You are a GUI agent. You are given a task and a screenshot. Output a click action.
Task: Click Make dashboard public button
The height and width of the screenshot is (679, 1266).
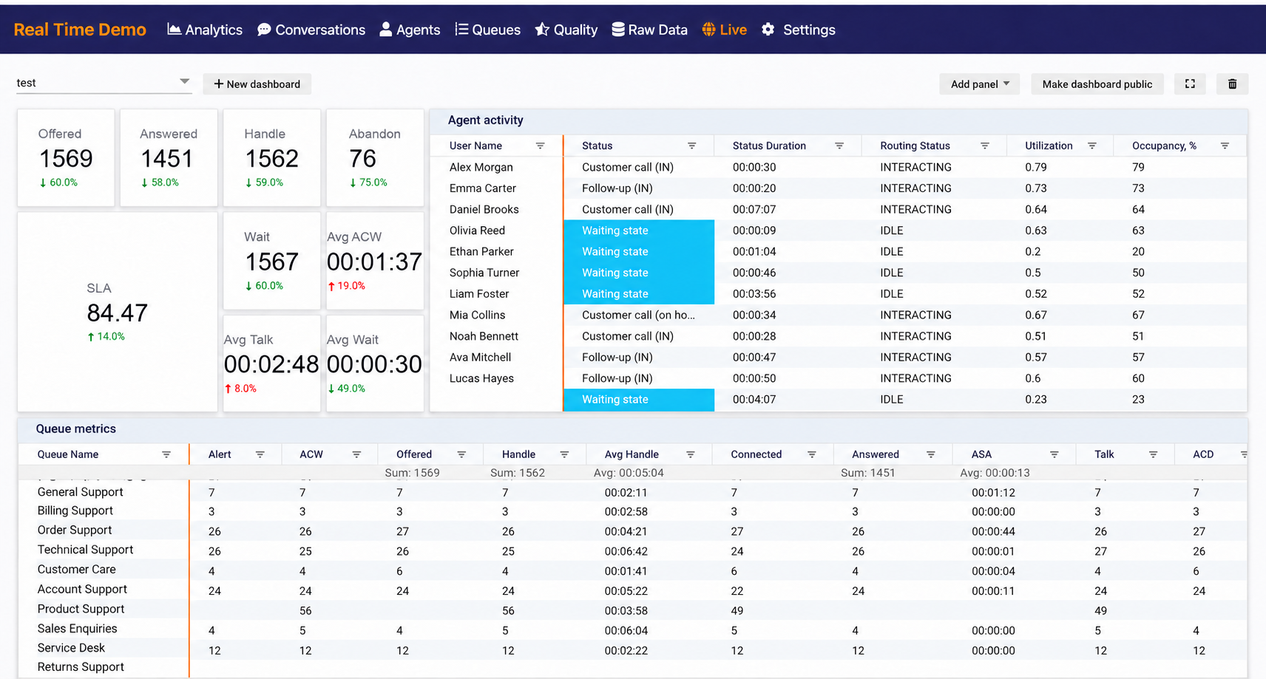[x=1097, y=84]
